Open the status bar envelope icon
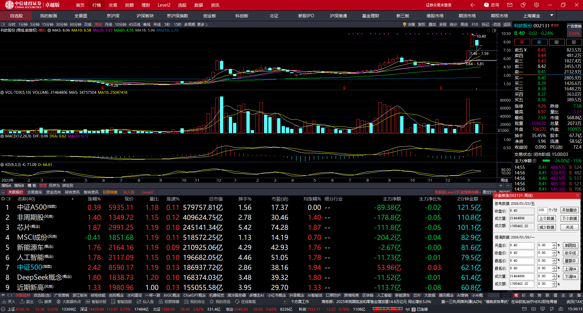Screen dimensions: 583x313 click(x=524, y=309)
